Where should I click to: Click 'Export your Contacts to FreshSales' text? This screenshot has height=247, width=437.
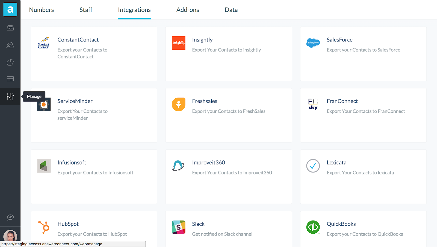[x=229, y=111]
